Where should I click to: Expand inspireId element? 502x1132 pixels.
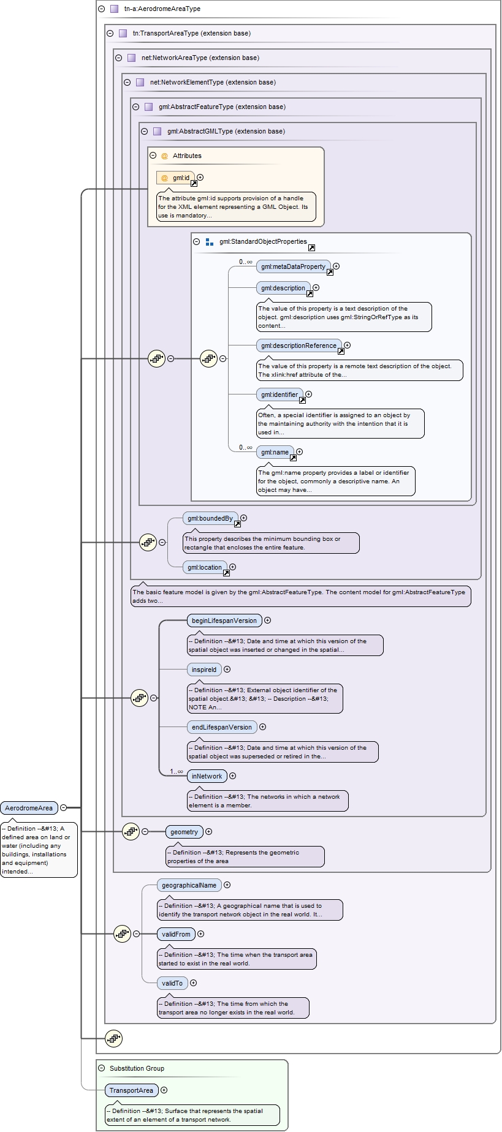pos(227,670)
